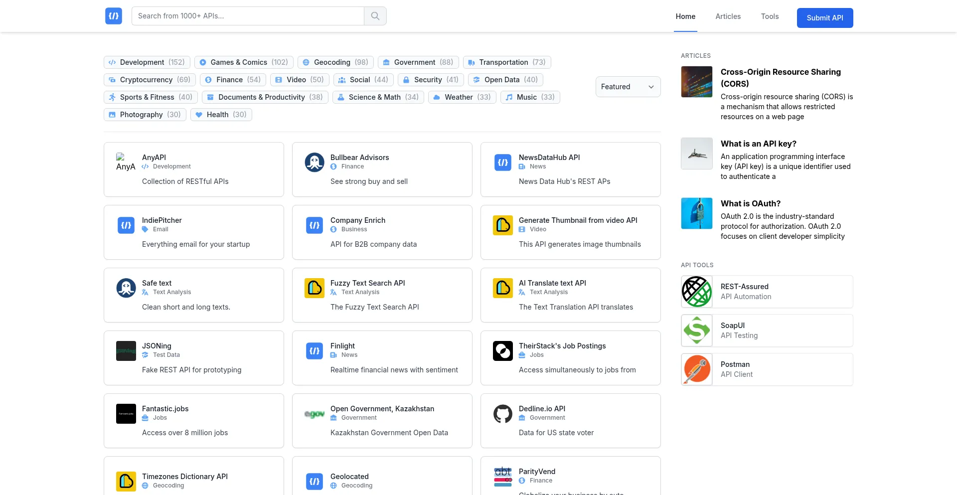Image resolution: width=957 pixels, height=495 pixels.
Task: Click the TheirStack's Job Postings logo icon
Action: [x=502, y=351]
